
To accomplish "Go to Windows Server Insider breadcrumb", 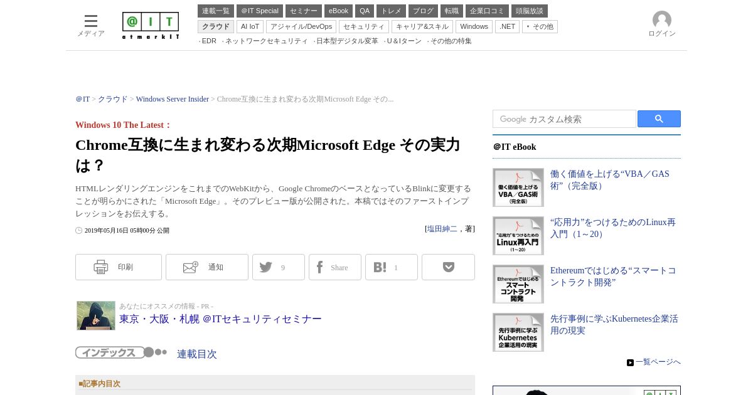I will pos(173,99).
